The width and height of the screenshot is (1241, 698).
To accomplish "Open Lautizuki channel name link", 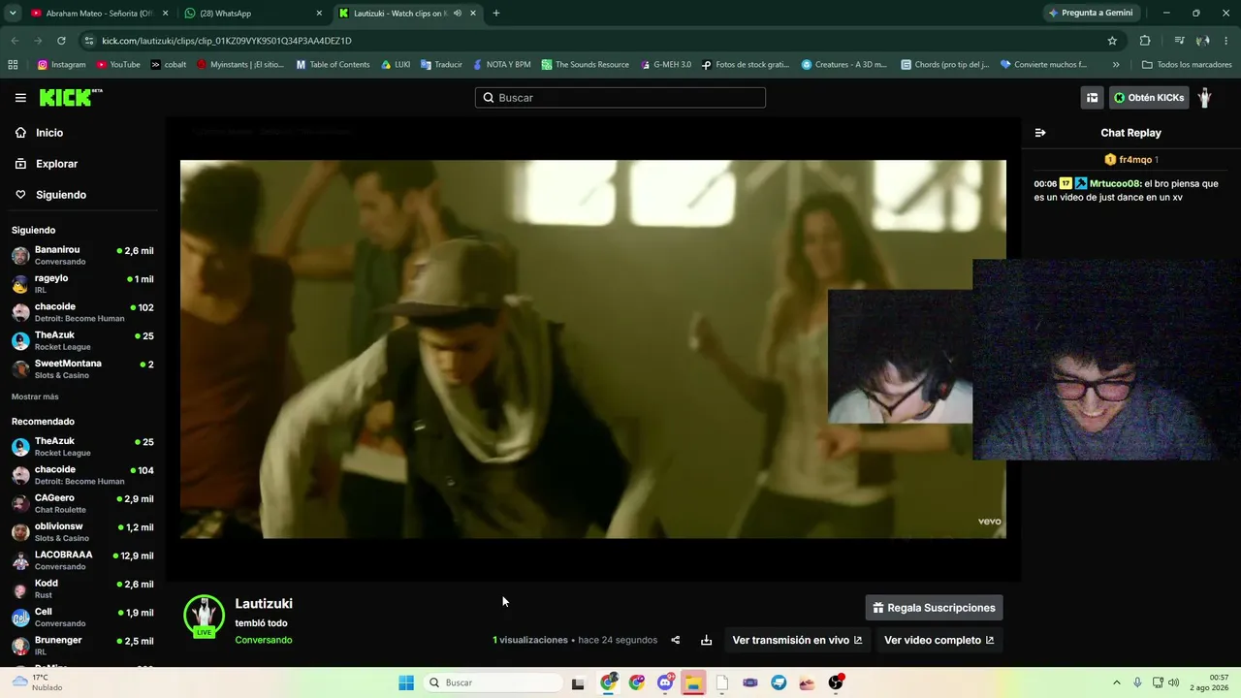I will point(264,604).
